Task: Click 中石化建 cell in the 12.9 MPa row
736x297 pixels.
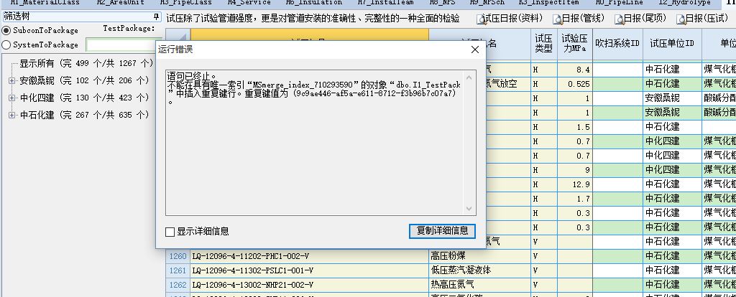Action: click(672, 184)
